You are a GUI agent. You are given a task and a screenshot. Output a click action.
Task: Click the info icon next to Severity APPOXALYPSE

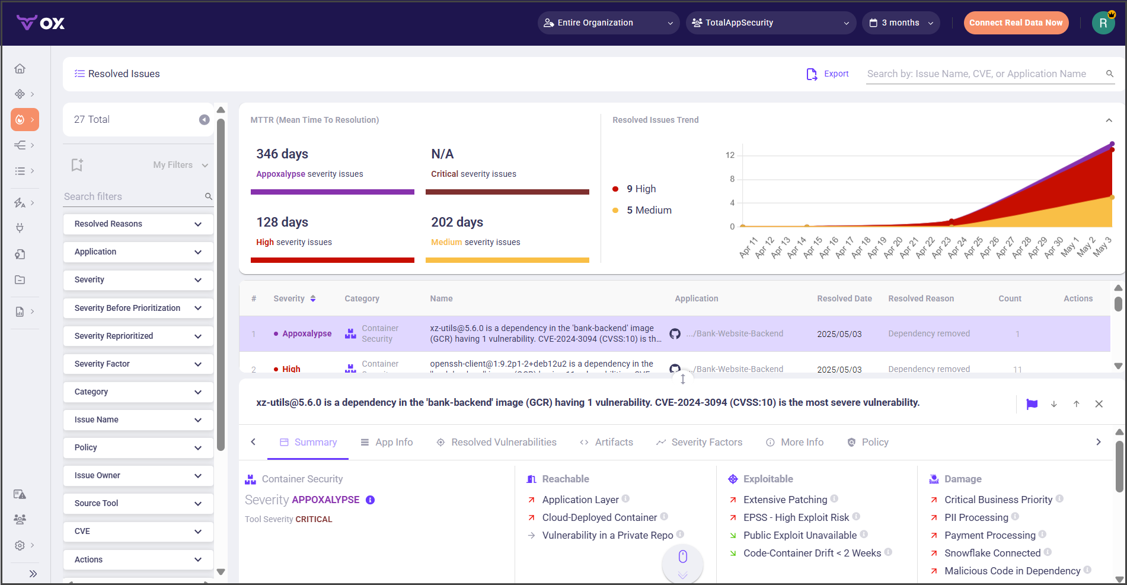point(370,500)
